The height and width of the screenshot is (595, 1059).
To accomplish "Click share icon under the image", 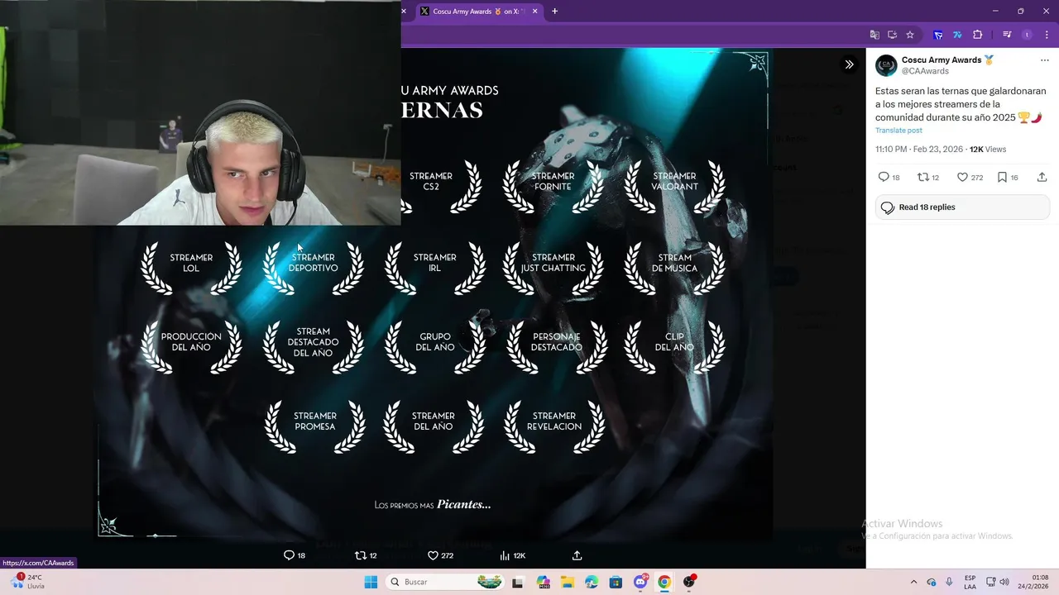I will (577, 555).
